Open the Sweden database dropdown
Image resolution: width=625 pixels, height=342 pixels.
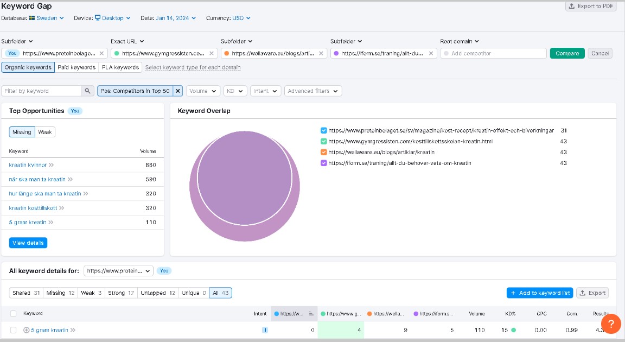(47, 18)
